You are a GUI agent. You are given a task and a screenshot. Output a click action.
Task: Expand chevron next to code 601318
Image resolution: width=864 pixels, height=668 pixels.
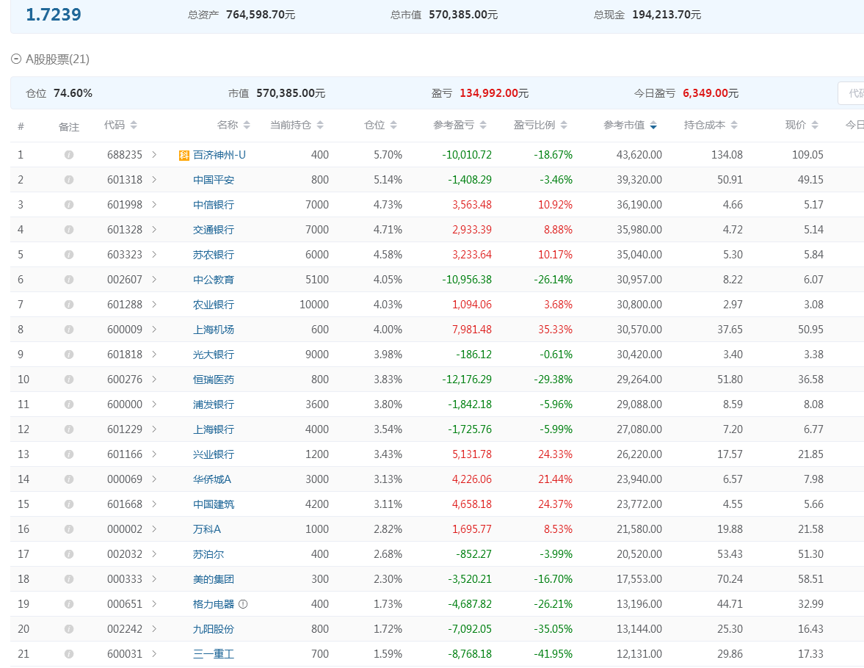click(154, 180)
